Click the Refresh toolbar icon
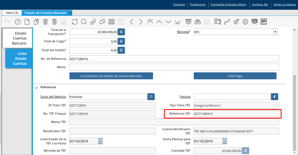Screen dimensions: 298x155 [75, 22]
